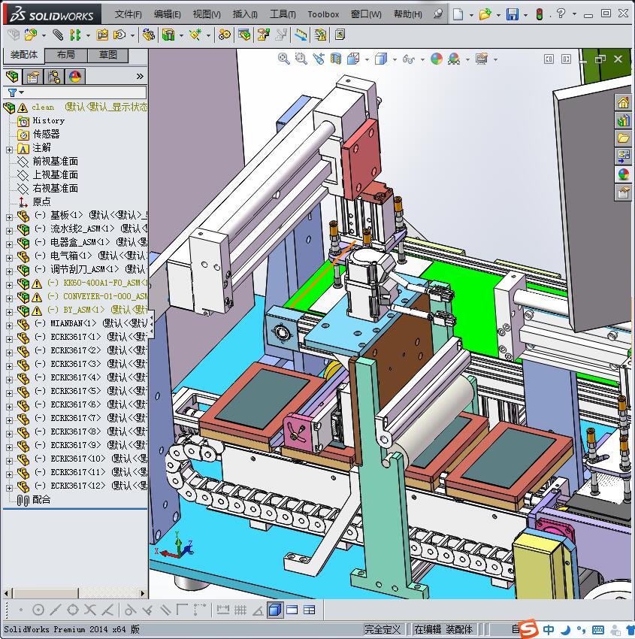Open the Design Library folder icon in task pane
Screen dimensions: 635x639
pos(623,138)
